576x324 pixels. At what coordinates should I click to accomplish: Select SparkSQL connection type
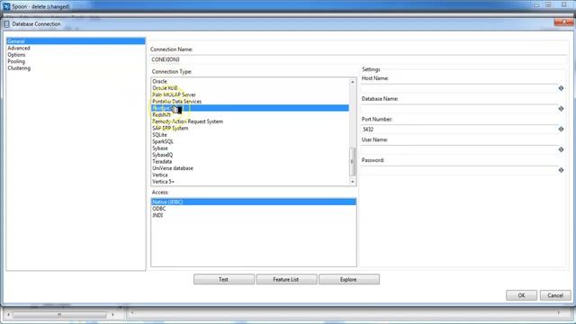[163, 141]
